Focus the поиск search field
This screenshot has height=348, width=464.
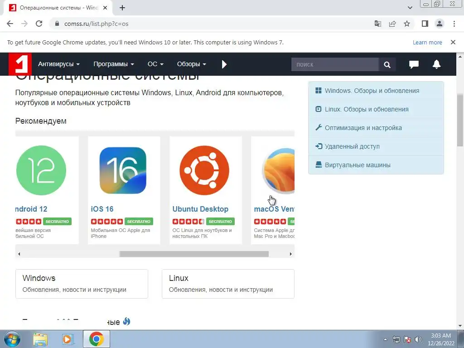(x=335, y=64)
